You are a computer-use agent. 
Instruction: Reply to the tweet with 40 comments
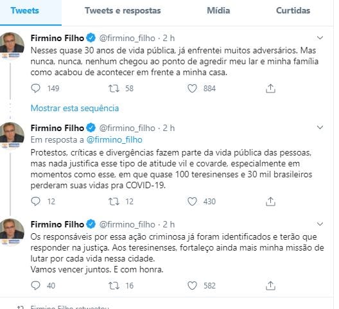[36, 285]
